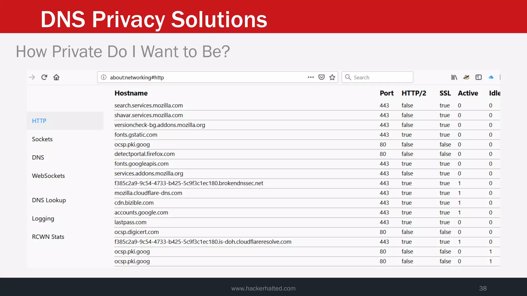Click the Hostname column header
Viewport: 527px width, 296px height.
(131, 93)
